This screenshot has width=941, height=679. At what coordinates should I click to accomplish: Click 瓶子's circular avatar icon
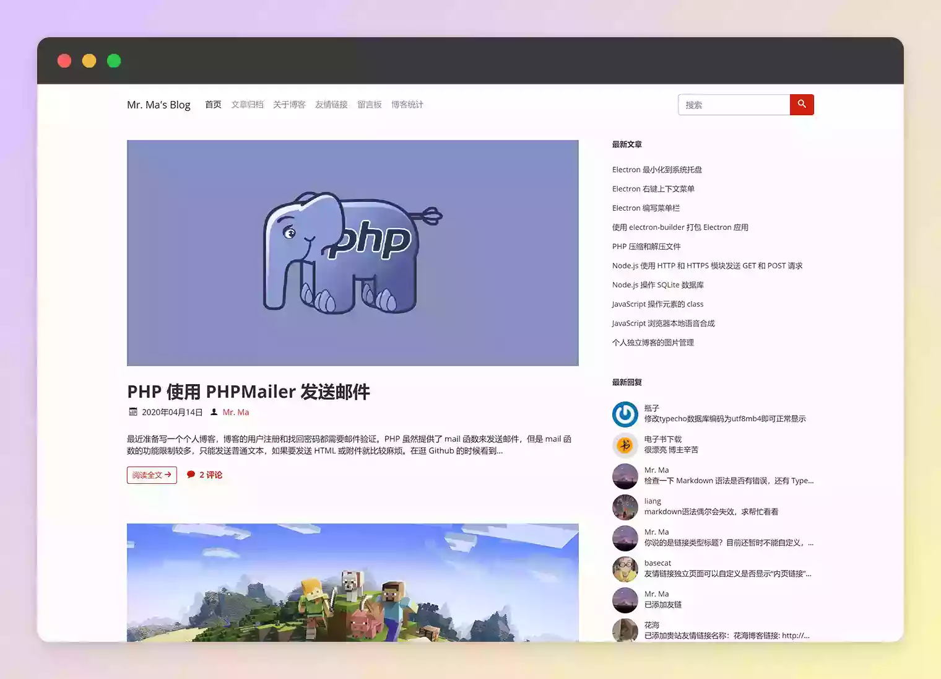tap(625, 414)
